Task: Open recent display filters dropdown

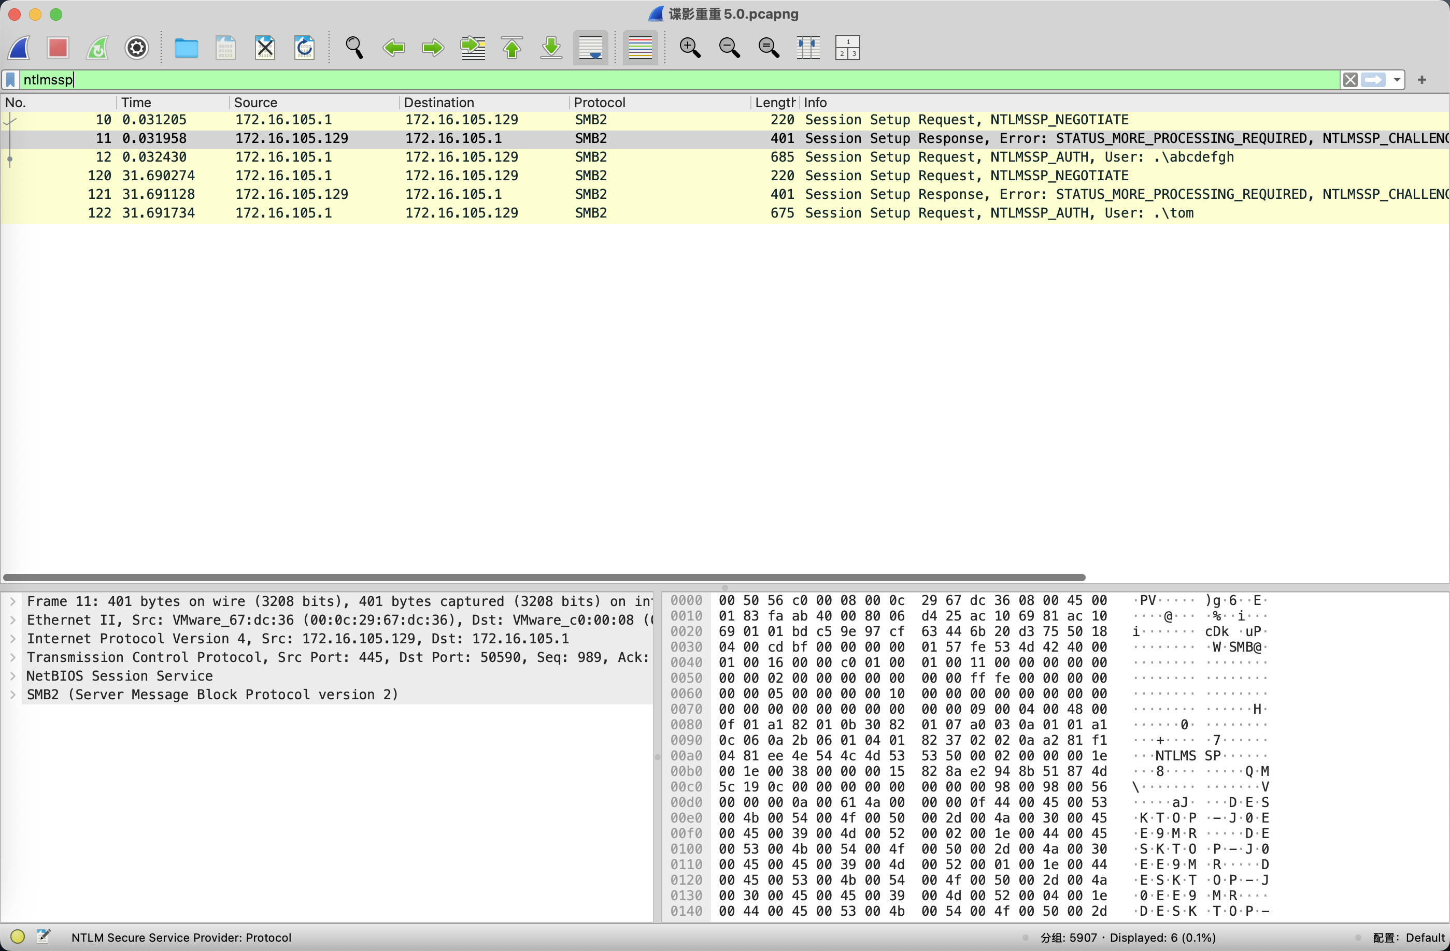Action: (x=1397, y=80)
